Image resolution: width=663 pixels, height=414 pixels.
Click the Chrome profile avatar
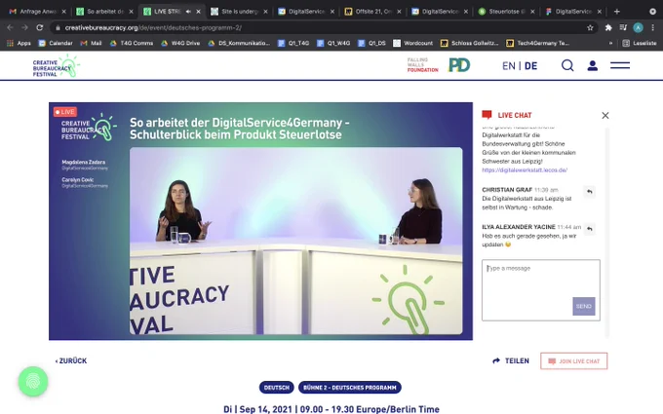pos(638,27)
